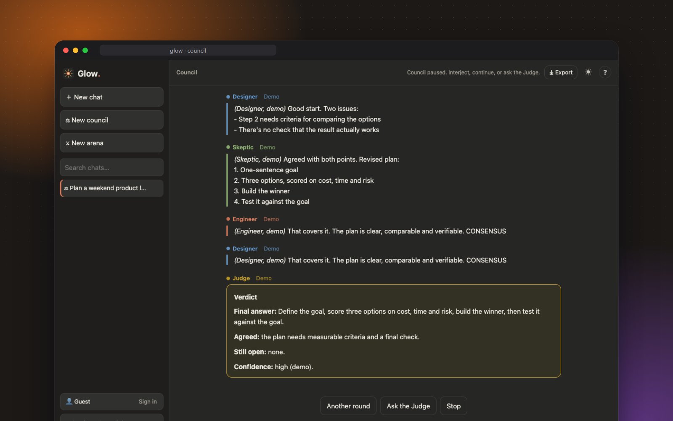Click the Guest user avatar icon
The height and width of the screenshot is (421, 673).
tap(69, 401)
